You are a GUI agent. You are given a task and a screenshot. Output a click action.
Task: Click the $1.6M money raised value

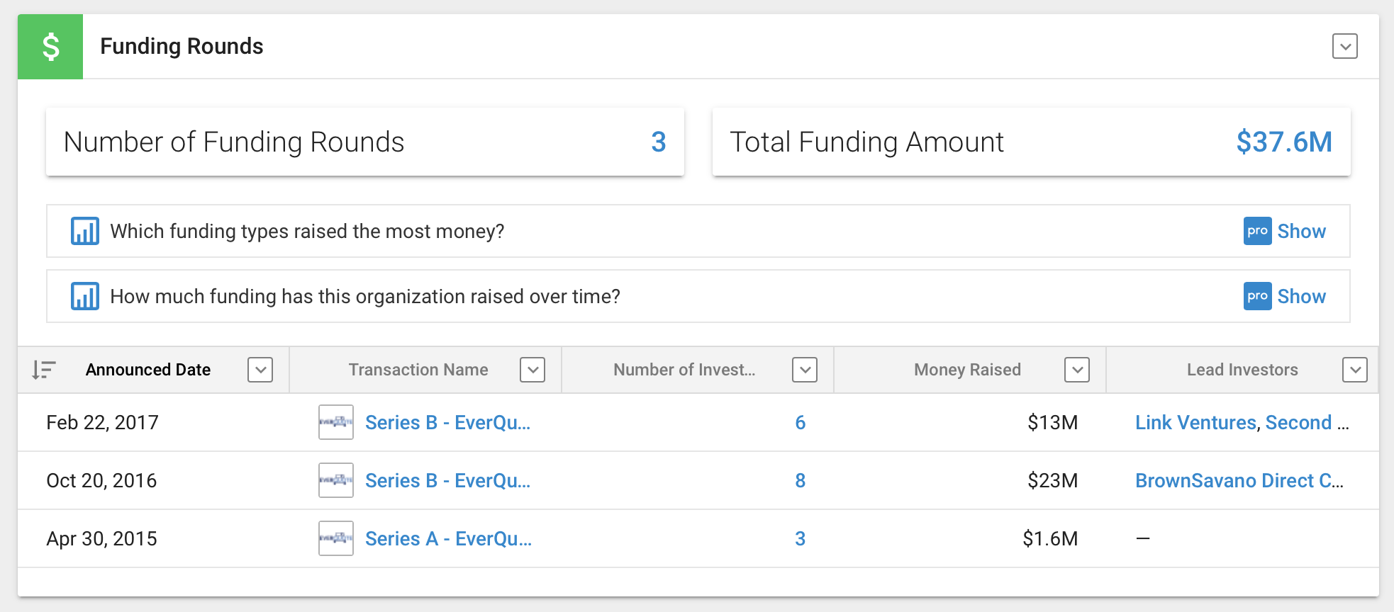(1050, 538)
